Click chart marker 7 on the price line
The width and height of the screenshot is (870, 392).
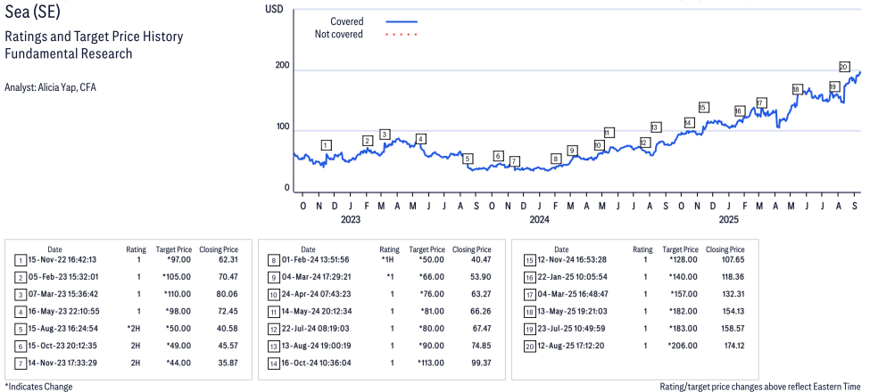[x=514, y=161]
